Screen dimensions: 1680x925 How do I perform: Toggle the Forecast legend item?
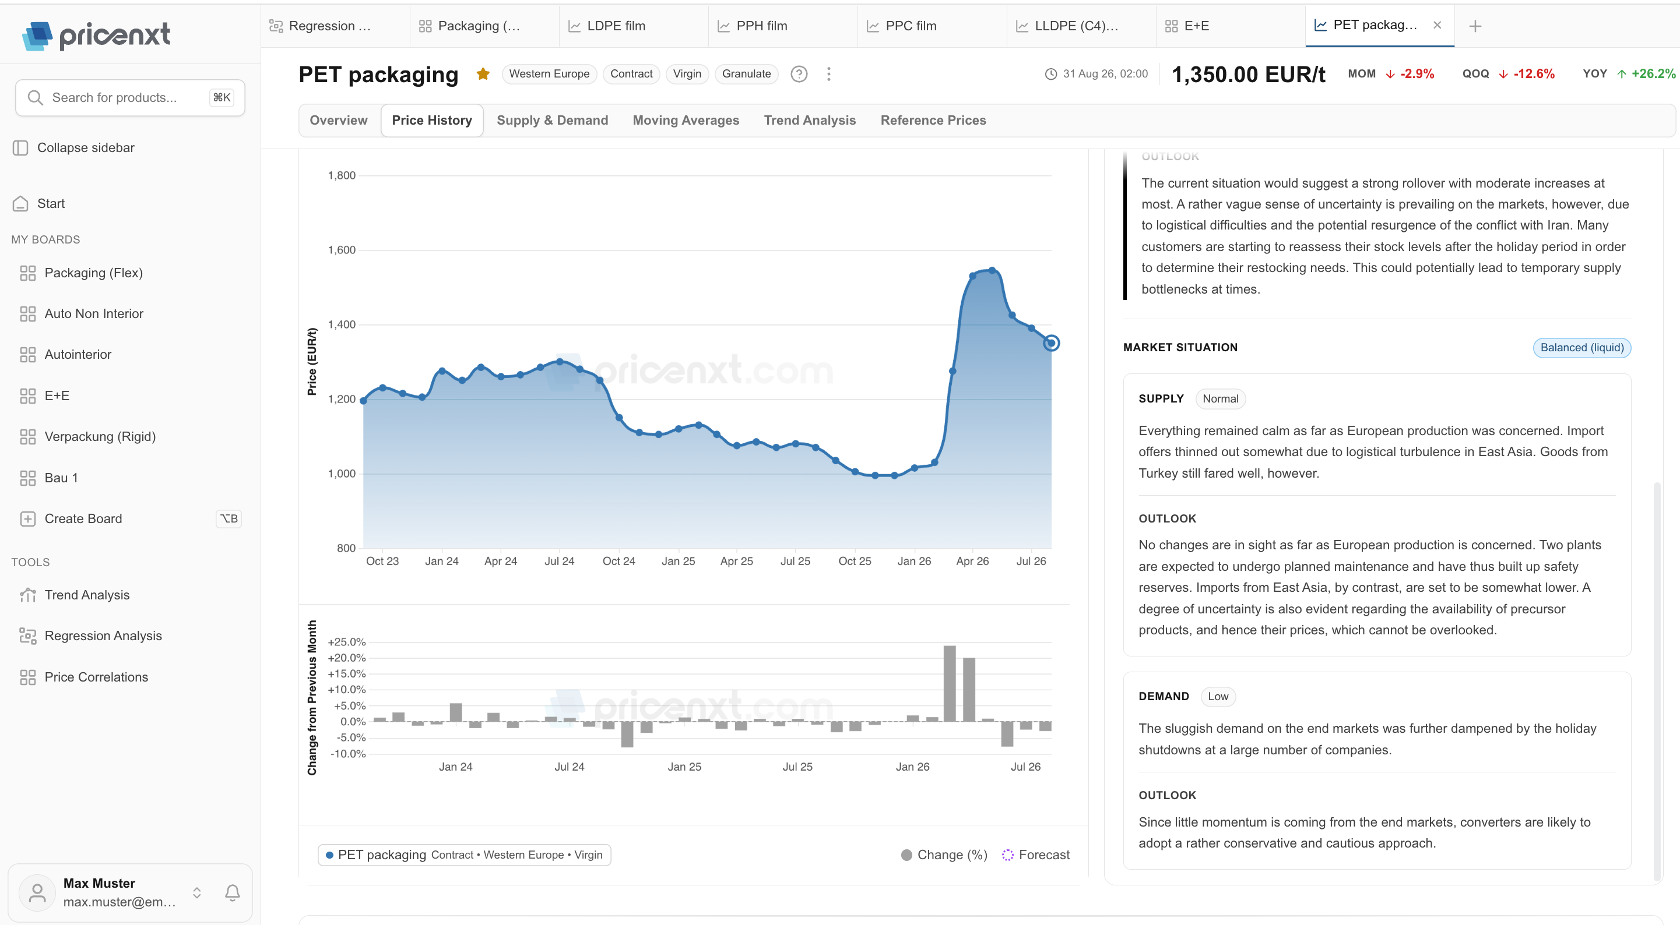1036,855
